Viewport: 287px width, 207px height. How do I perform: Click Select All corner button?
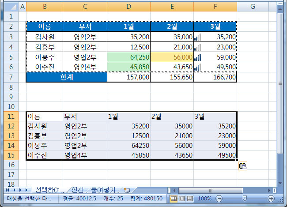pos(11,7)
